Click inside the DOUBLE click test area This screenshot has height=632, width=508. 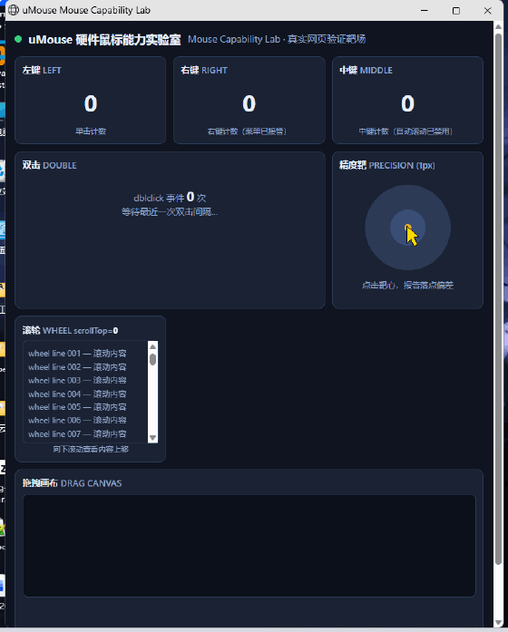(x=170, y=230)
